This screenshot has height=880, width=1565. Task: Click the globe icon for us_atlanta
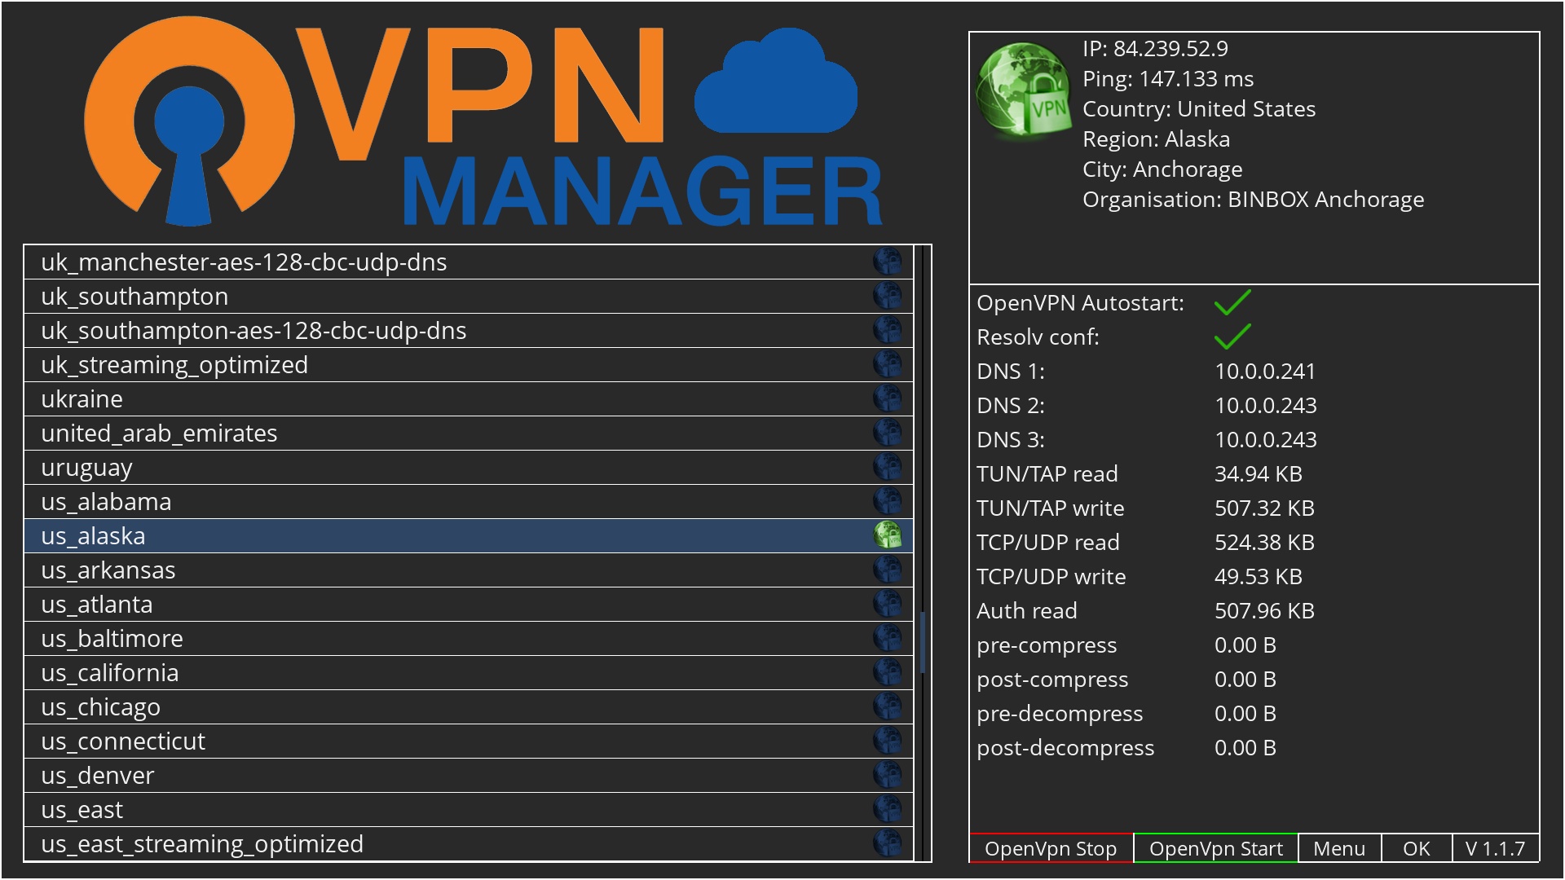888,604
